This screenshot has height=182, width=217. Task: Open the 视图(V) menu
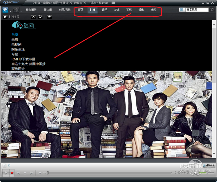pyautogui.click(x=57, y=3)
